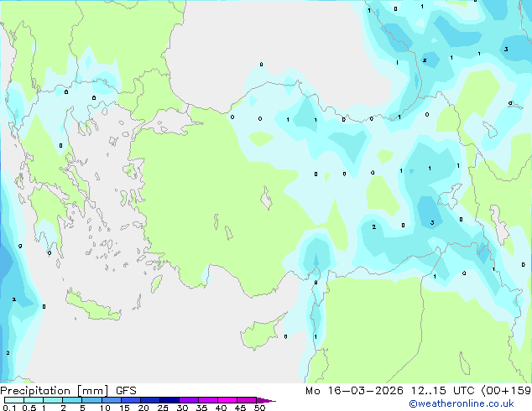532x411 pixels.
Task: Click the 45 to 50 mm legend swatch
Action: coord(247,400)
